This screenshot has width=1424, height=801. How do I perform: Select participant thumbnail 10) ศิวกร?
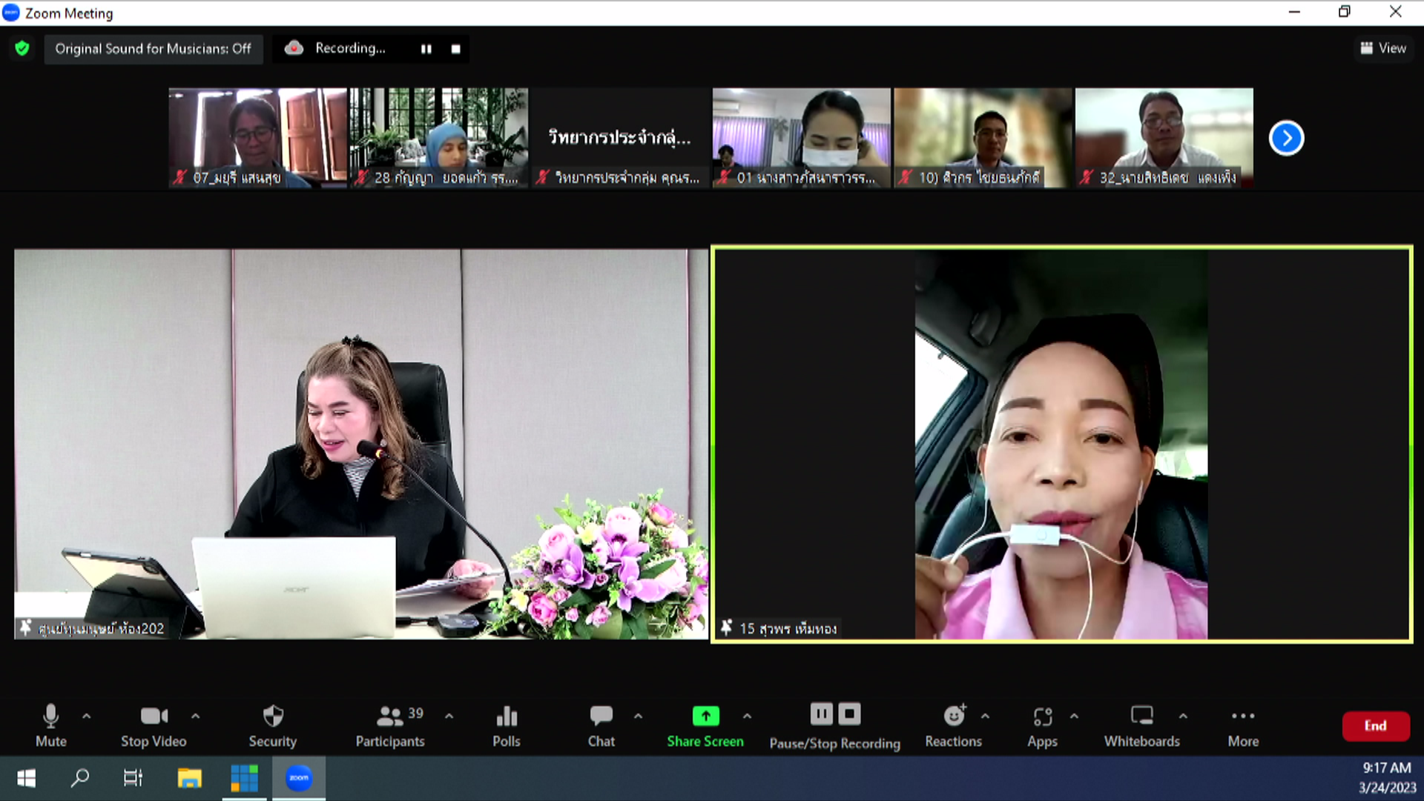(x=983, y=138)
